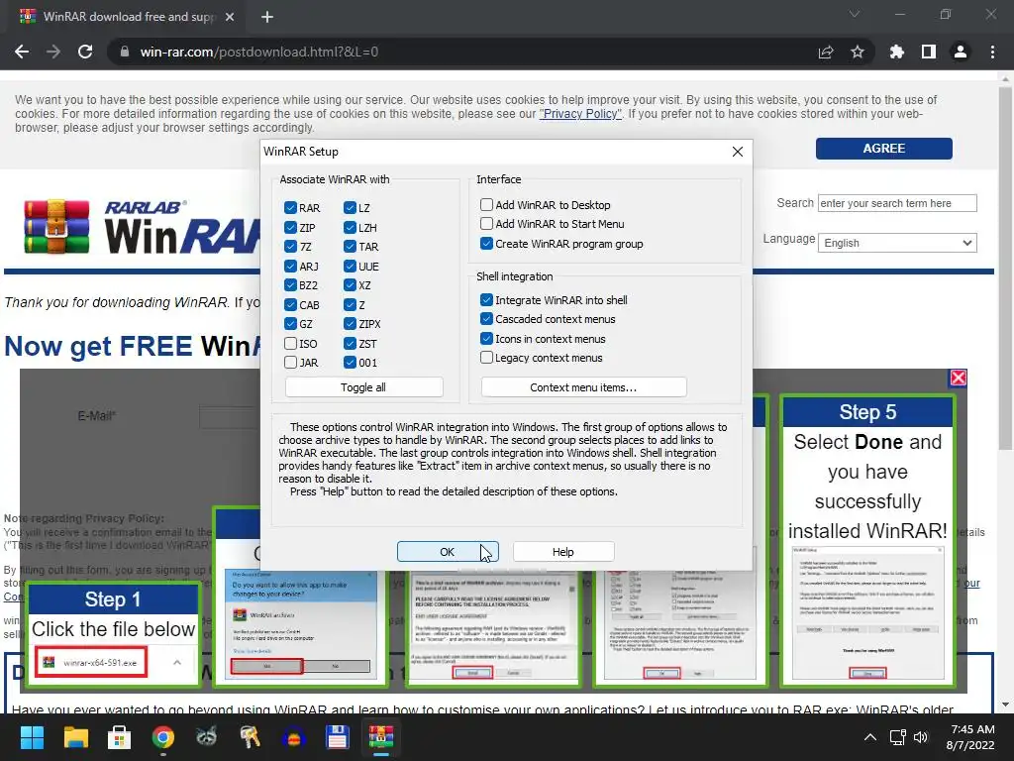The height and width of the screenshot is (761, 1014).
Task: Open the raccoon app in taskbar
Action: (206, 737)
